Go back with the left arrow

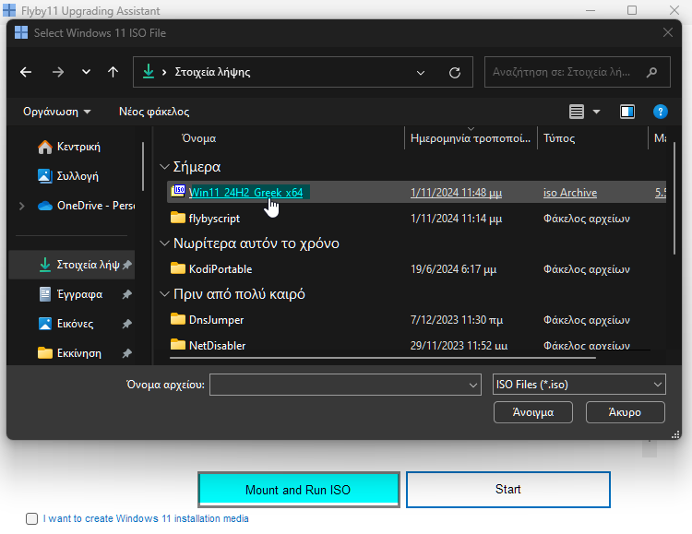coord(26,72)
